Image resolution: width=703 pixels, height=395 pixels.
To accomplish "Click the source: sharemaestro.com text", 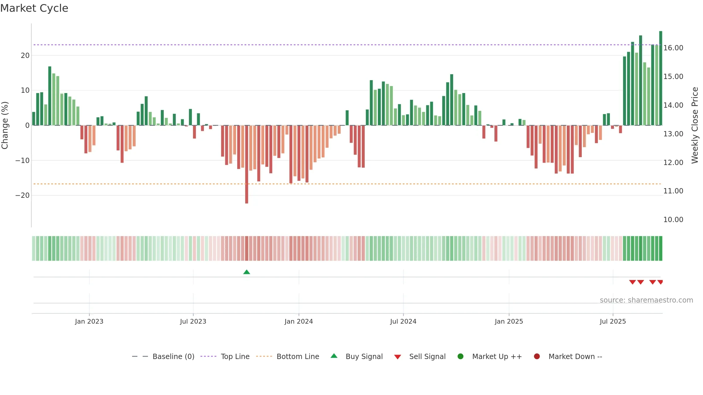I will pyautogui.click(x=646, y=300).
